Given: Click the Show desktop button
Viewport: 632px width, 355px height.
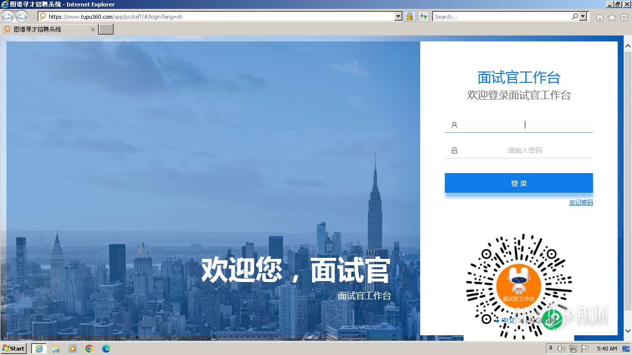Looking at the screenshot, I should click(626, 349).
